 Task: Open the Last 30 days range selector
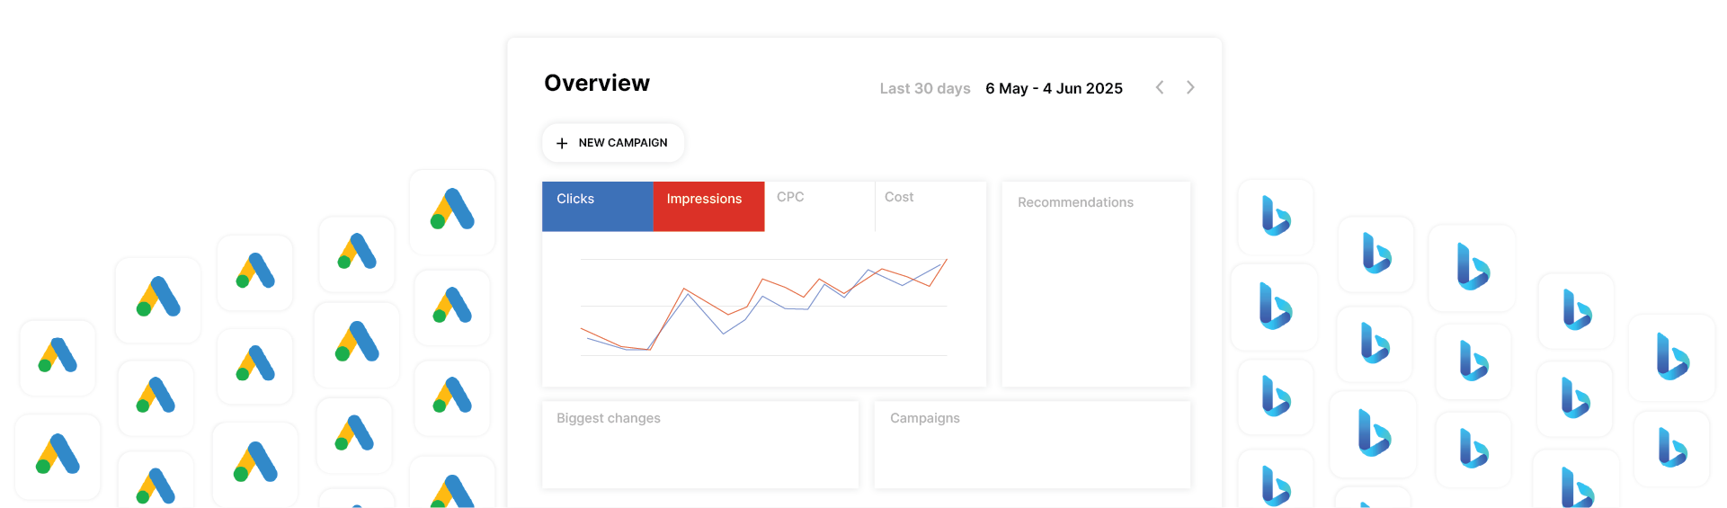(925, 88)
